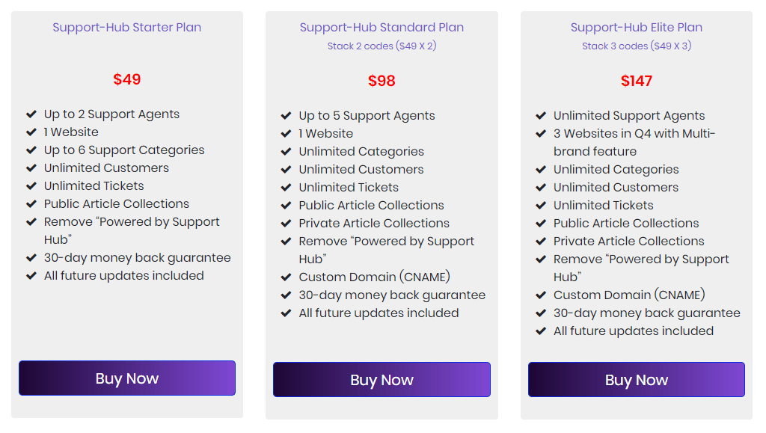Click the $49 price in Starter plan
766x433 pixels.
(x=126, y=80)
